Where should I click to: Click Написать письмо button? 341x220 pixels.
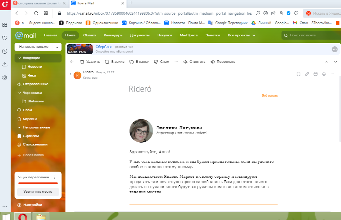tap(34, 47)
